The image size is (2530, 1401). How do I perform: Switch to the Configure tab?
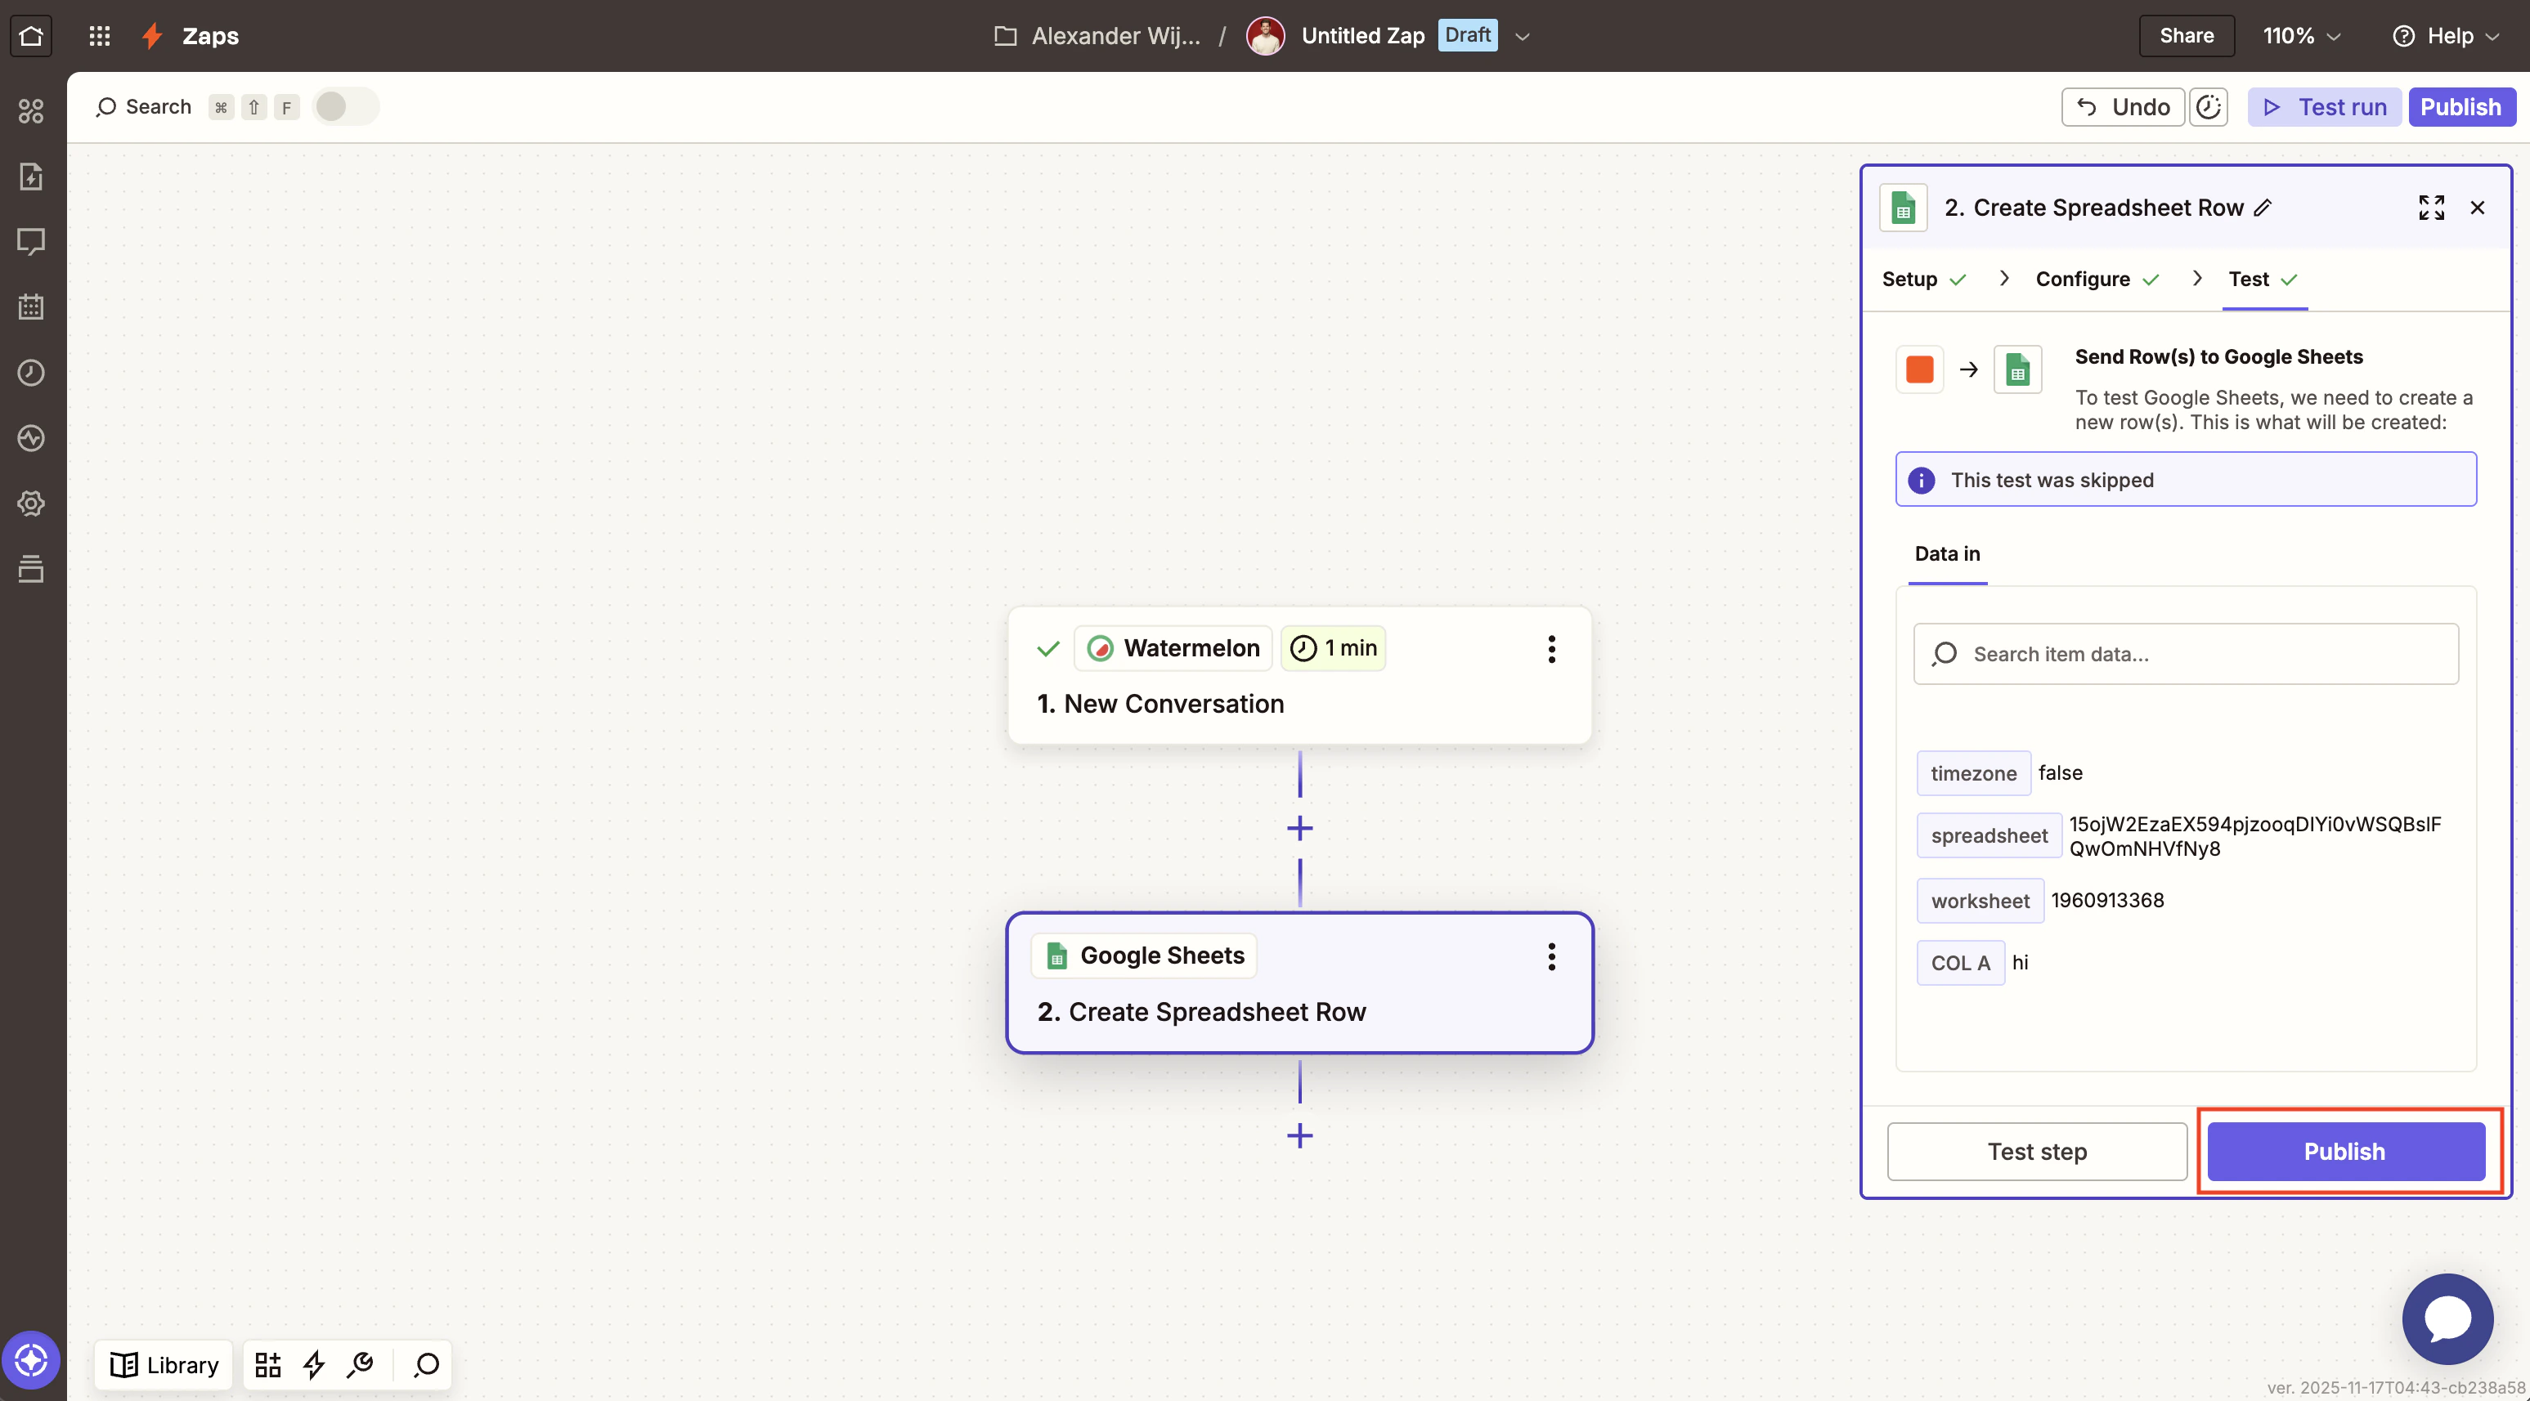(2097, 280)
